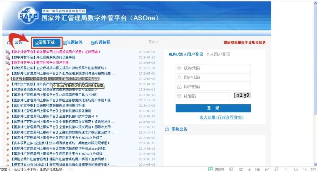317x171 pixels.
Task: Click the 2019-12-31 date text
Action: 147,68
